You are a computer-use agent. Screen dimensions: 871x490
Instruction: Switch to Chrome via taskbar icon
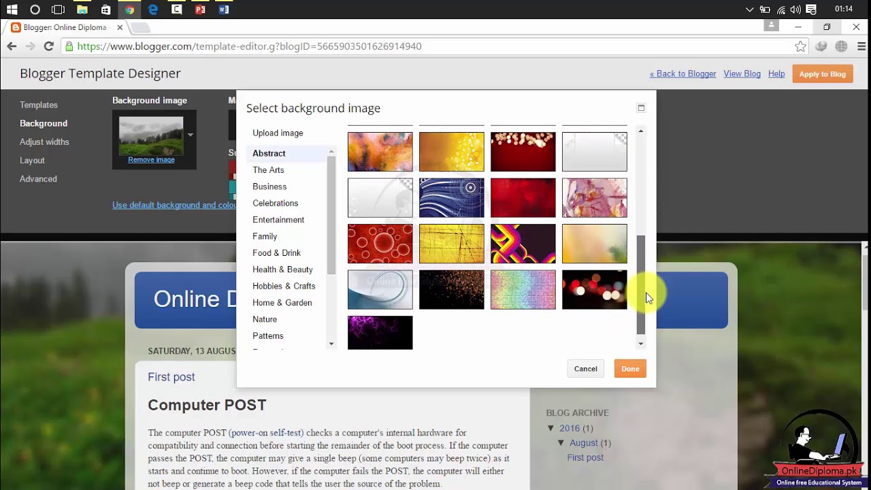point(129,10)
